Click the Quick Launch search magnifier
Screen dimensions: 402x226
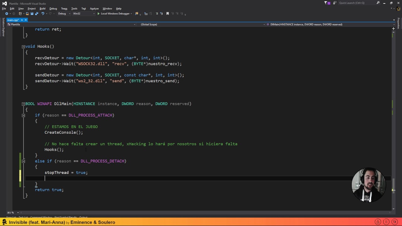pyautogui.click(x=378, y=3)
